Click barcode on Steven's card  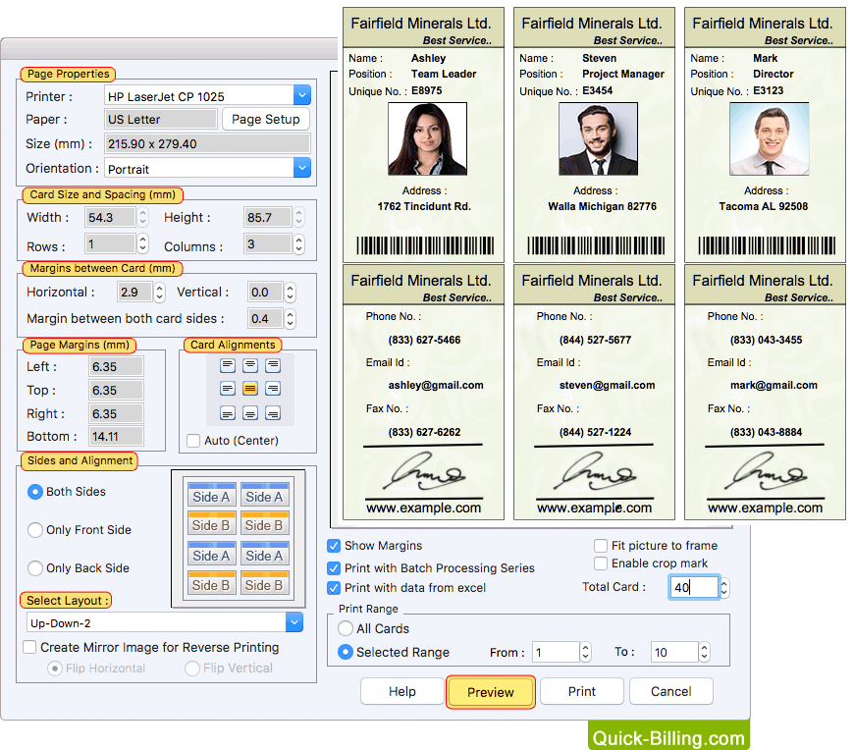pyautogui.click(x=596, y=245)
